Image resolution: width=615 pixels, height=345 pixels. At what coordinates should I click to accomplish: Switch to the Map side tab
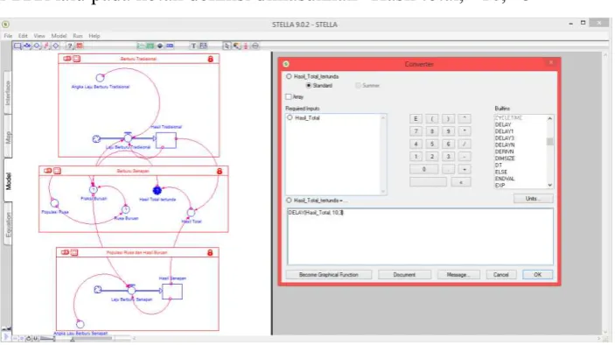(x=8, y=137)
